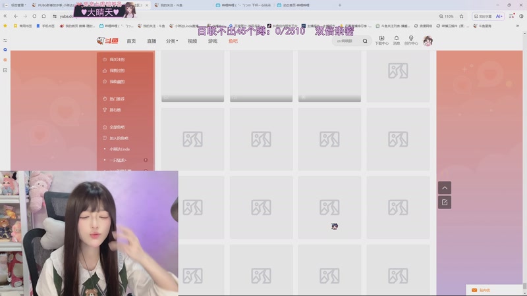This screenshot has height=296, width=527.
Task: Open the 斗鱼星海 bookmark
Action: coord(482,26)
